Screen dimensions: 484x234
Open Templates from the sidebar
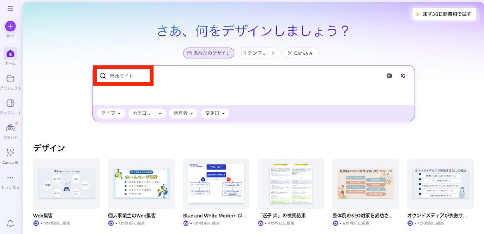tap(10, 103)
